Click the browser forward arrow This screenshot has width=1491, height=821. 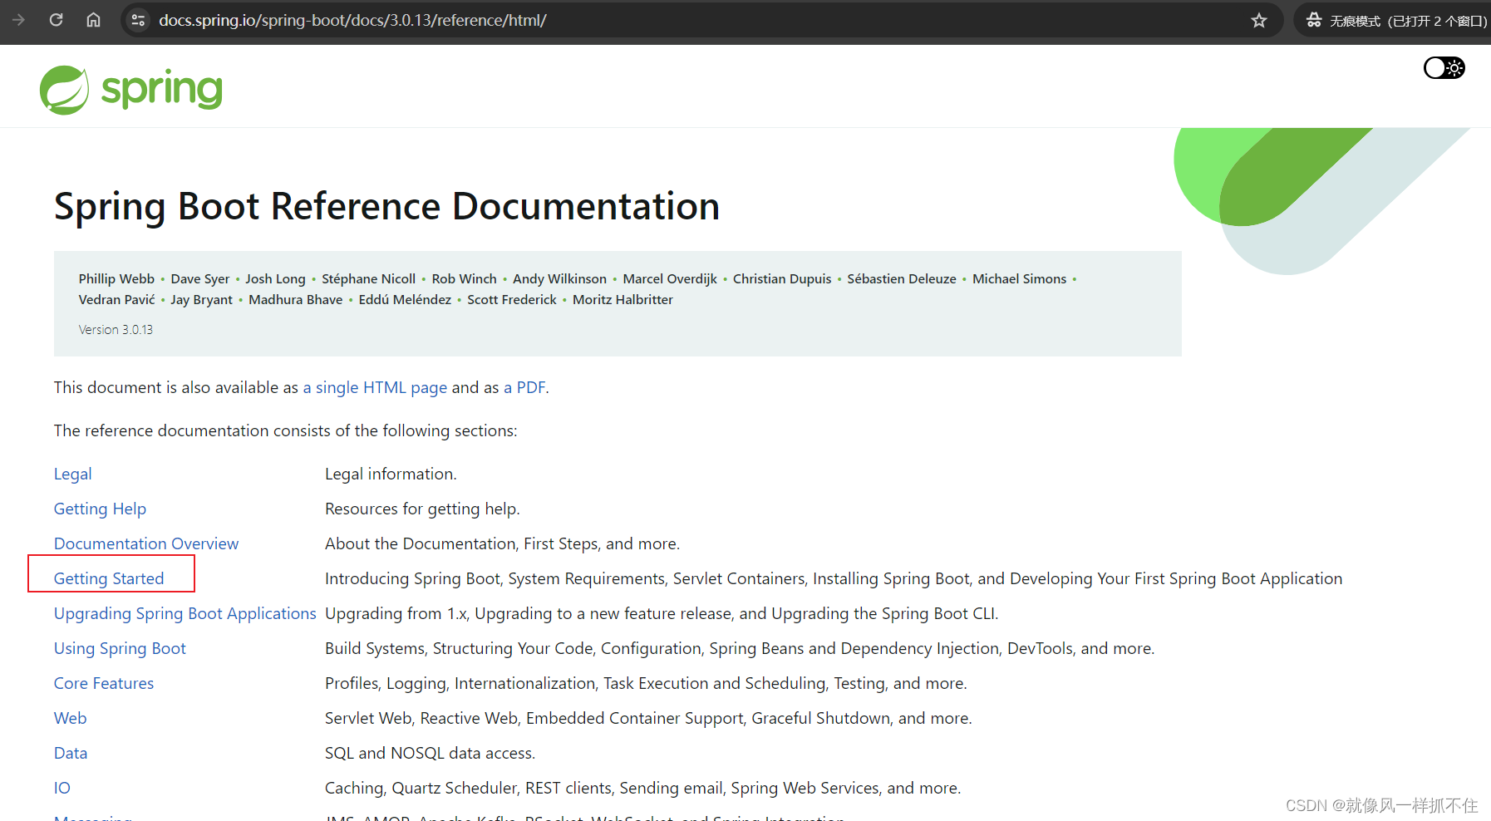tap(18, 20)
